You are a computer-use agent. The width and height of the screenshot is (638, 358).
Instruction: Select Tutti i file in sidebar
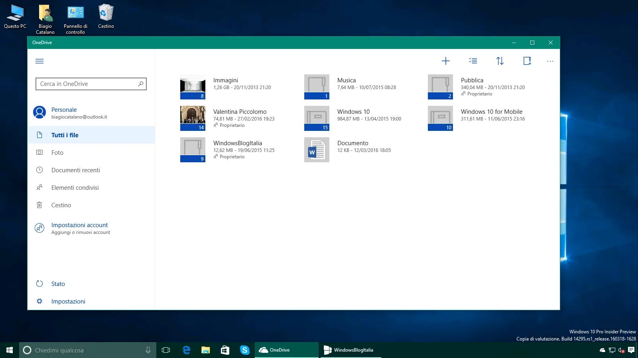point(91,135)
